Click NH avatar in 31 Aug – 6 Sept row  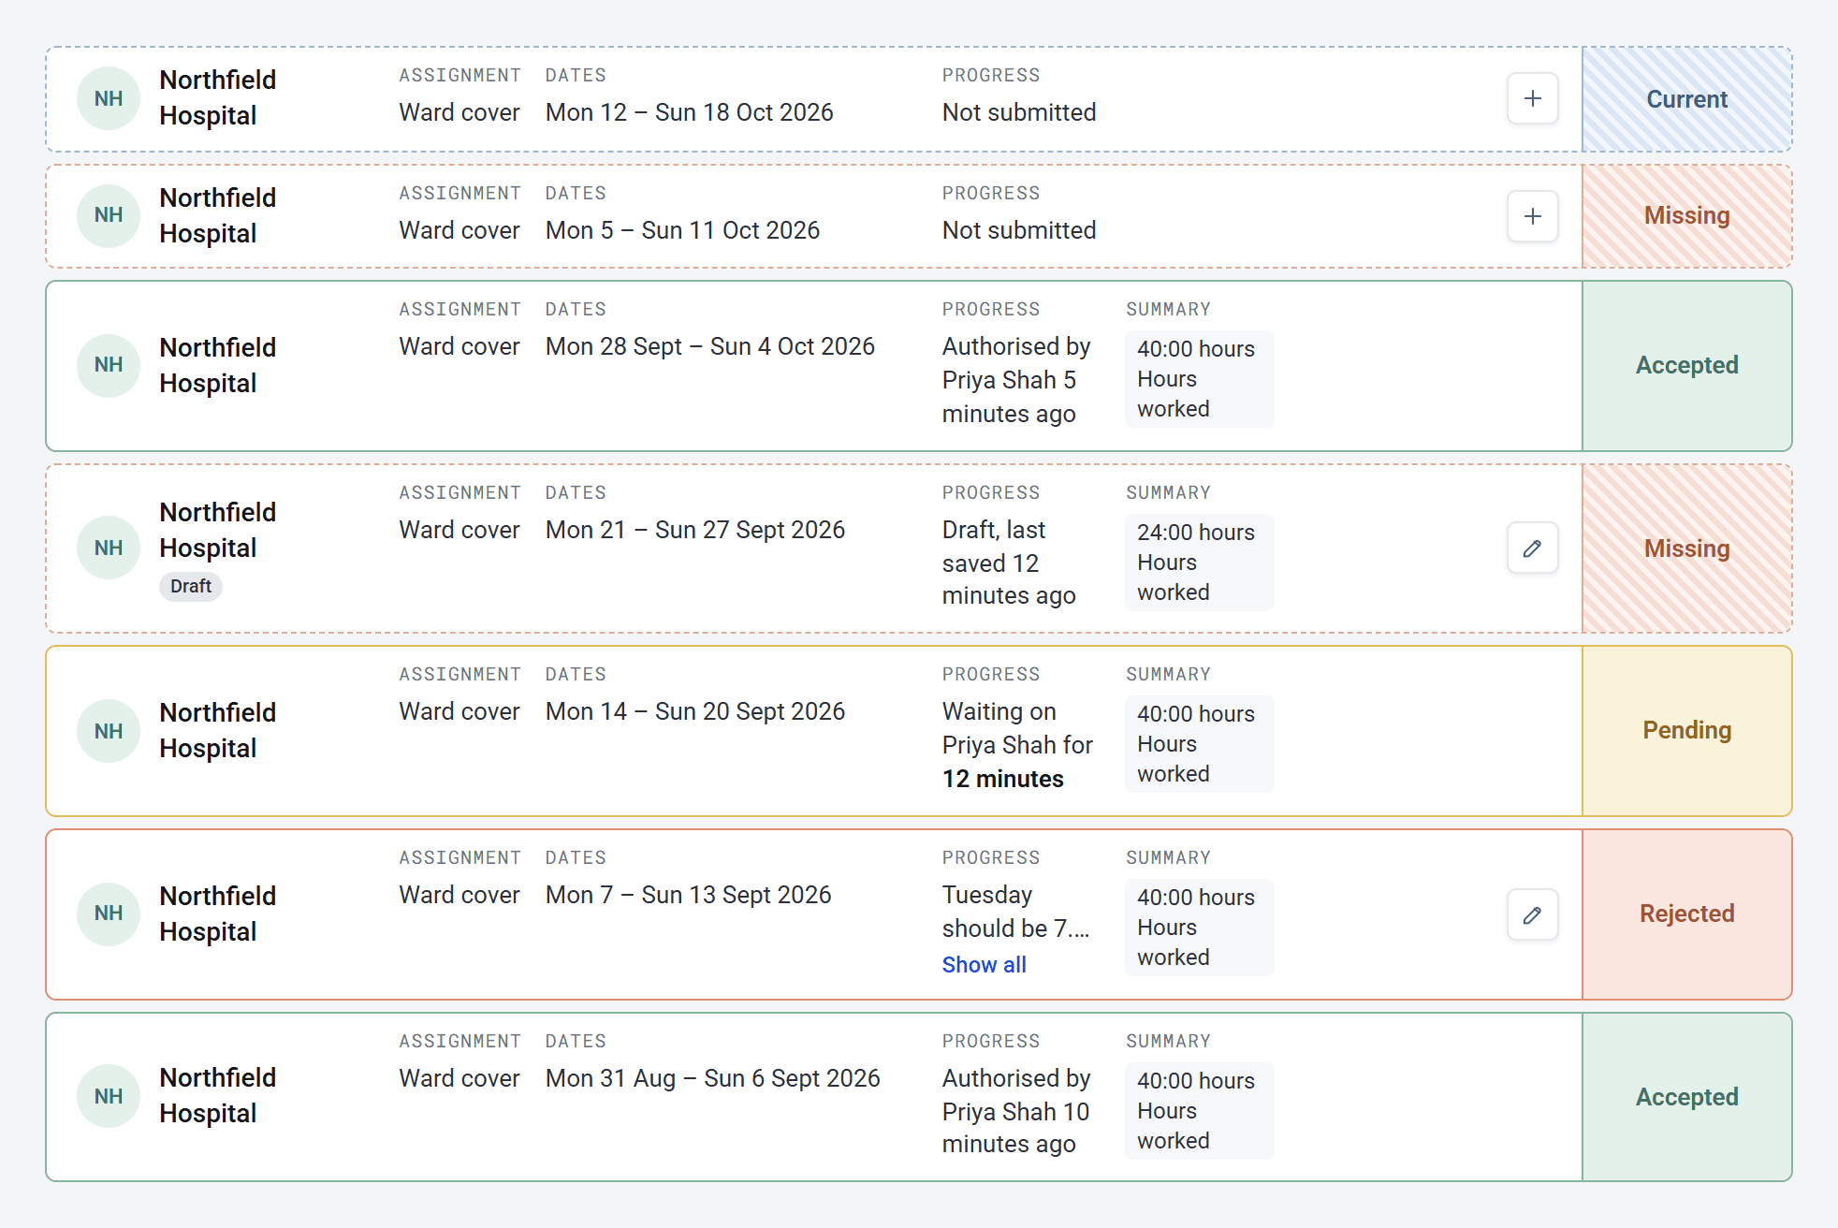coord(109,1096)
